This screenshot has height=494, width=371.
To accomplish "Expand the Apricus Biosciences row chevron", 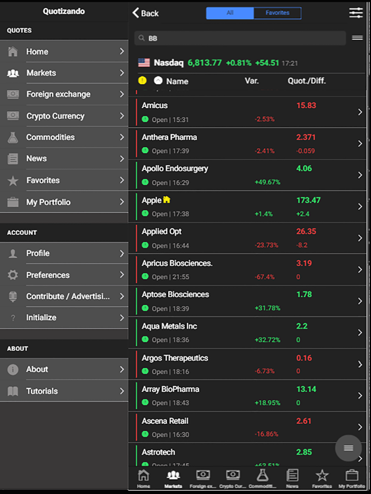I will pyautogui.click(x=360, y=270).
